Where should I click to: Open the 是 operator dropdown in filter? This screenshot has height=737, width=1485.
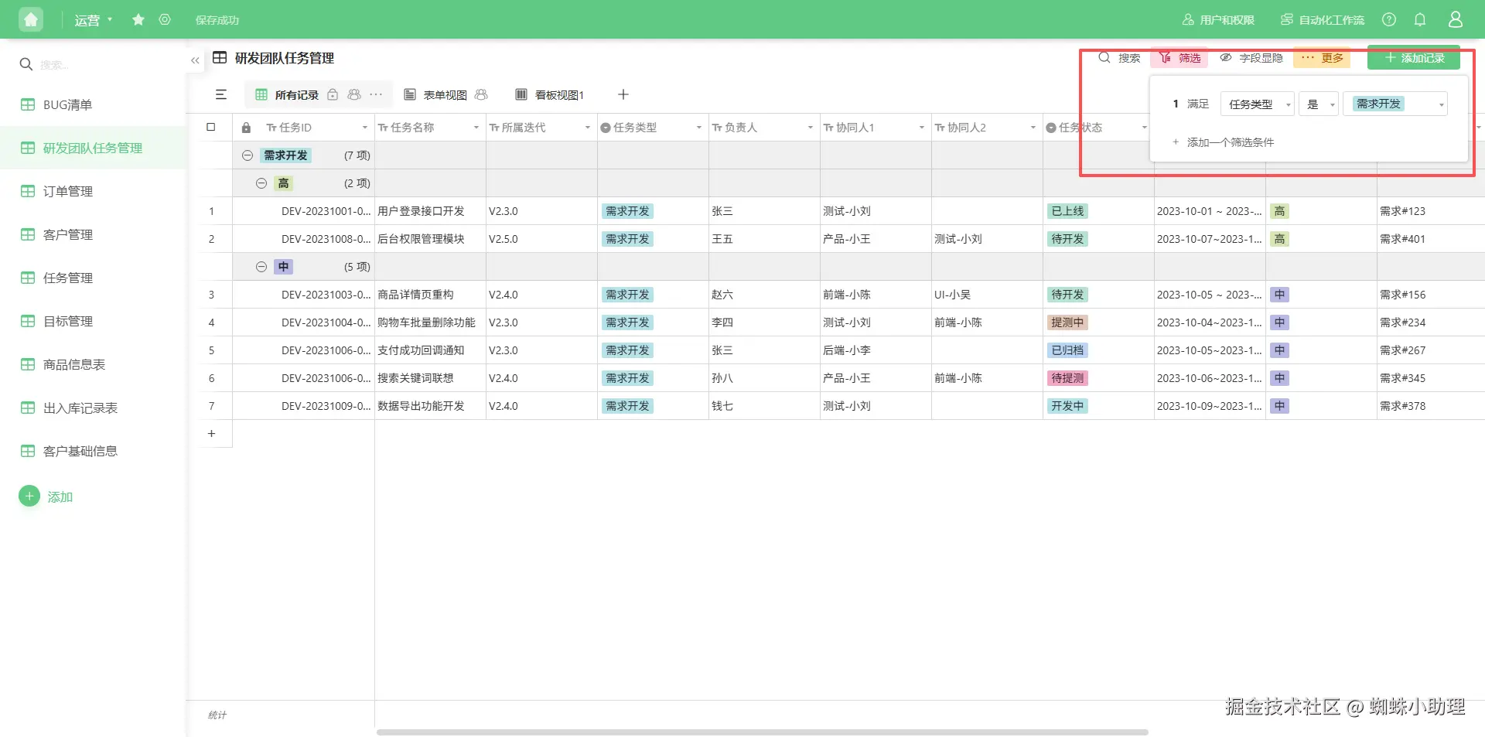[x=1318, y=104]
